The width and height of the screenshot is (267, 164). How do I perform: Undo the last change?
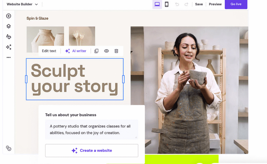tap(177, 4)
